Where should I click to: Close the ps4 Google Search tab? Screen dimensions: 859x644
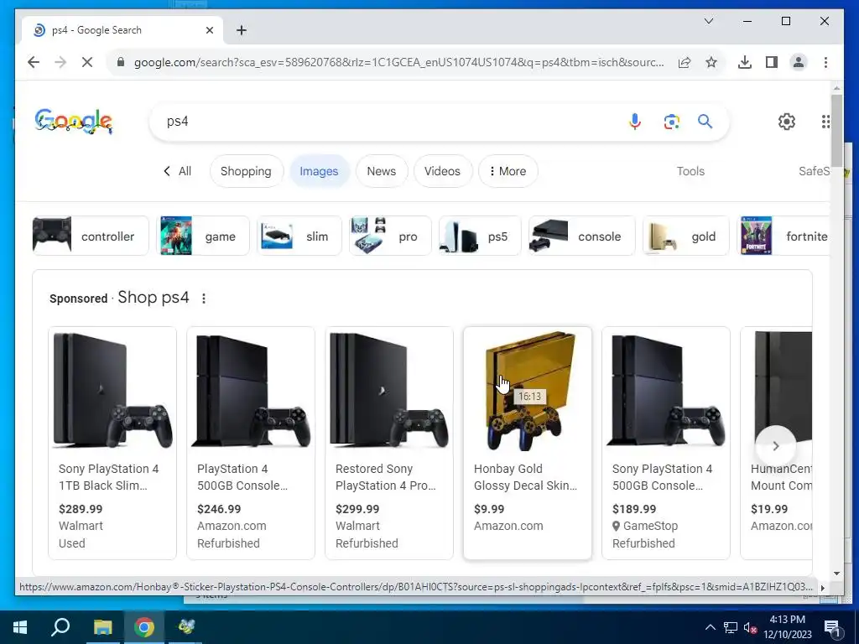(x=209, y=30)
